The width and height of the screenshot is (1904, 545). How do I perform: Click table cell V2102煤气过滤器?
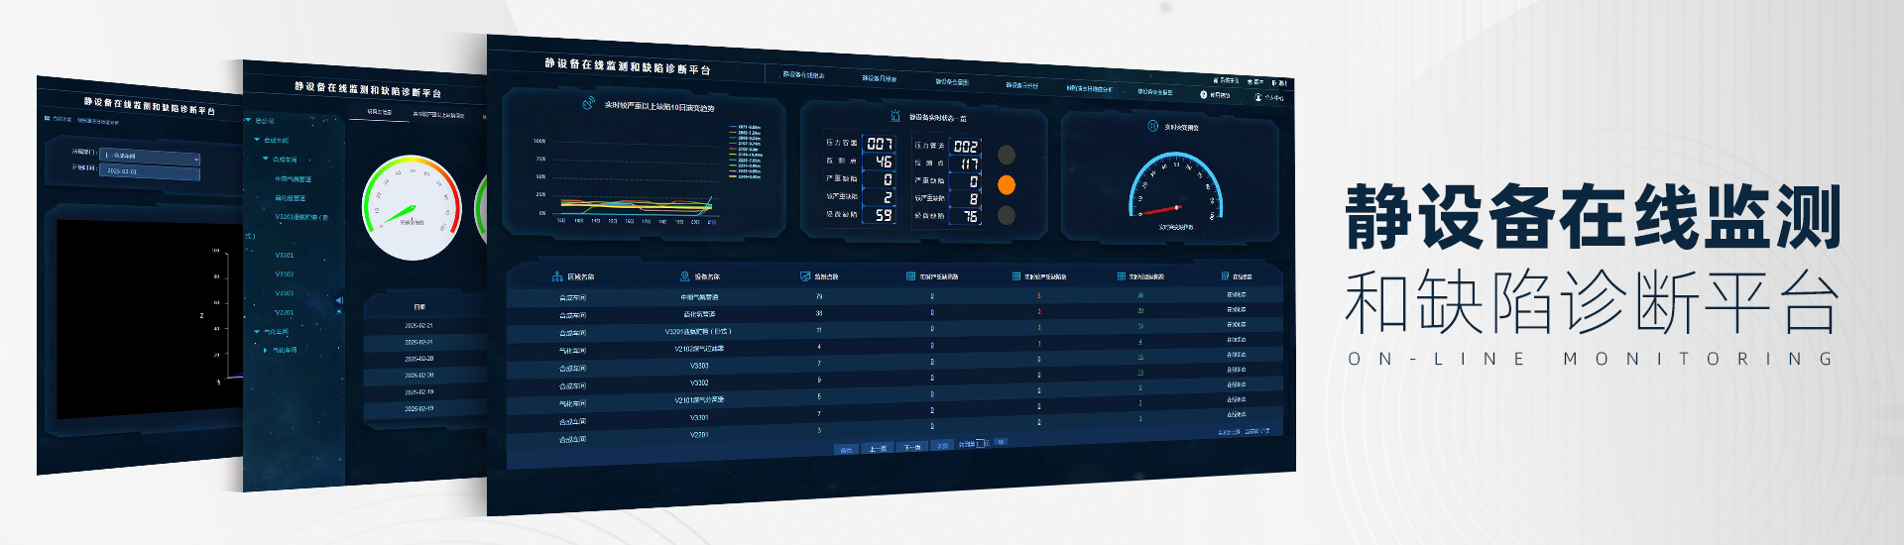tap(699, 349)
